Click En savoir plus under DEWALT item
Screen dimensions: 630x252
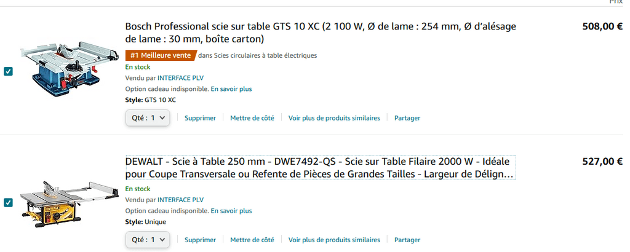(231, 211)
